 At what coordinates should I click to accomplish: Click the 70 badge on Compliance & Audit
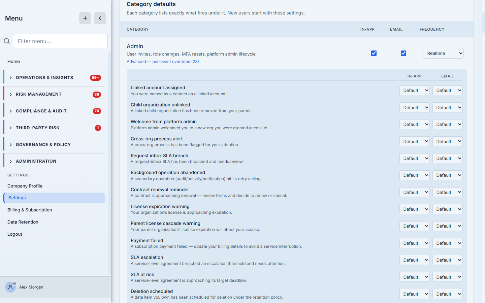click(x=97, y=111)
